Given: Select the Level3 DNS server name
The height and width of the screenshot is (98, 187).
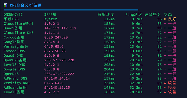Looking at the screenshot, I should click(14, 65).
